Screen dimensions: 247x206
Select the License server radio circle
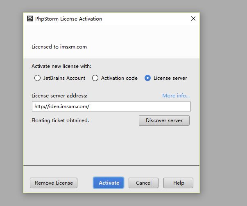147,78
